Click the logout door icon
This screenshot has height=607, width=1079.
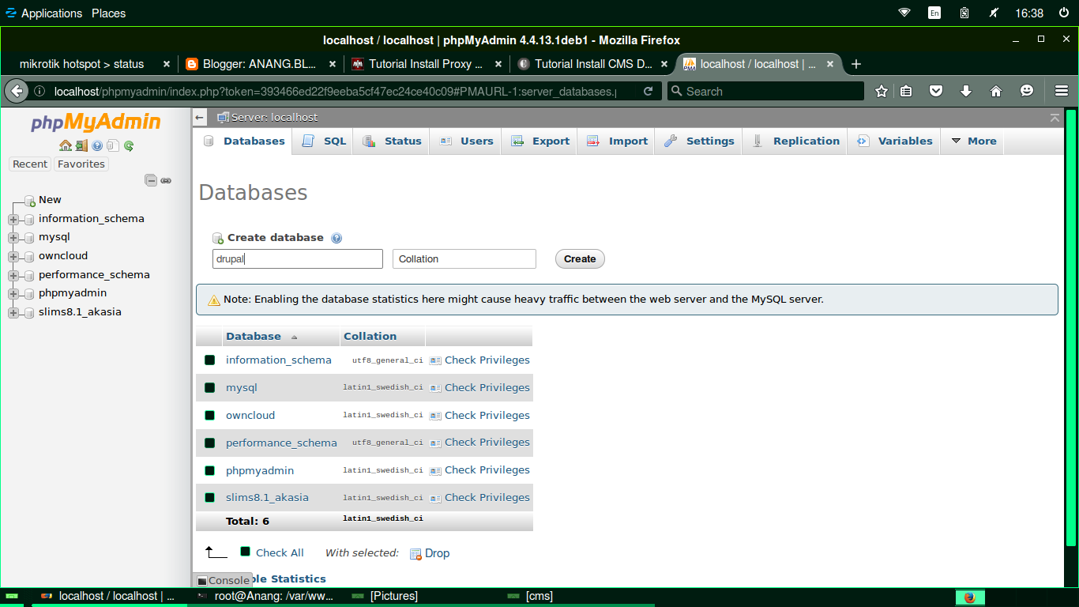tap(81, 145)
